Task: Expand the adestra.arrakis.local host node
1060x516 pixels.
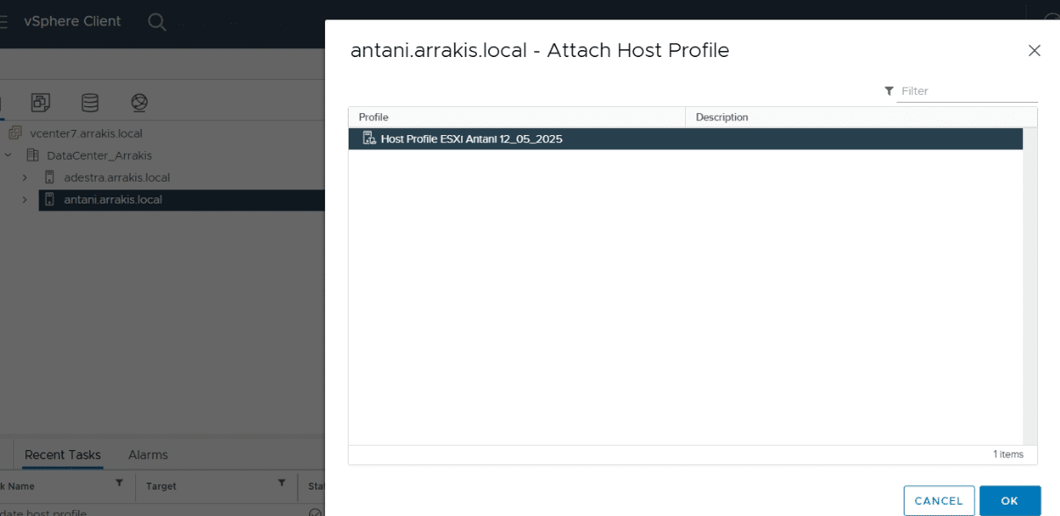Action: 25,177
